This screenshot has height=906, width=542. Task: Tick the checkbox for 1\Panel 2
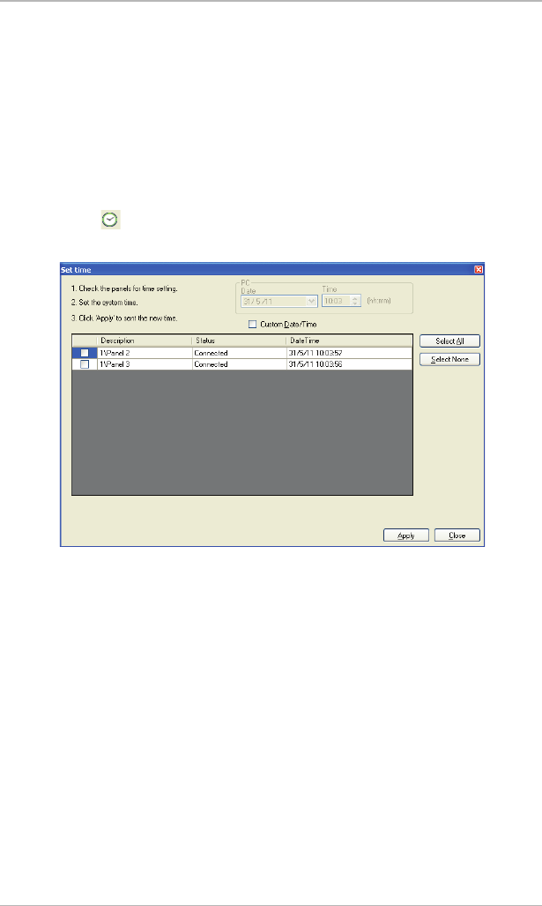tap(85, 353)
